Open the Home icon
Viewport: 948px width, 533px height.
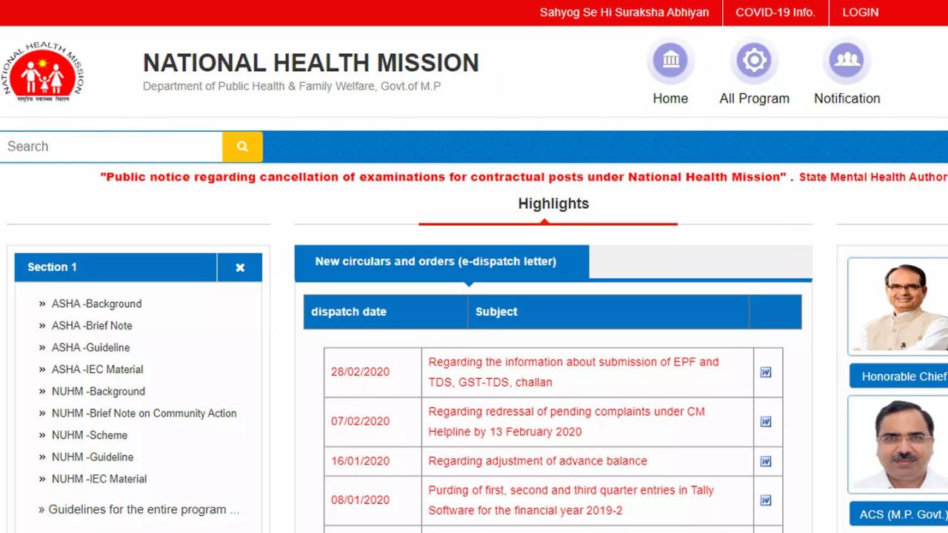coord(670,60)
